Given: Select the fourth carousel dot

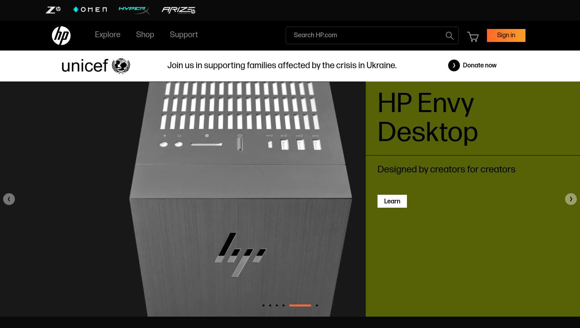Looking at the screenshot, I should point(283,305).
